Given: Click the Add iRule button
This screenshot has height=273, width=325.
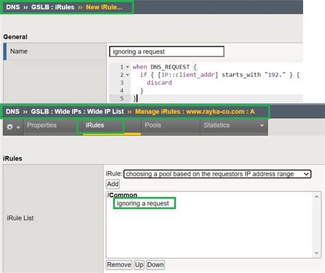Looking at the screenshot, I should 112,184.
